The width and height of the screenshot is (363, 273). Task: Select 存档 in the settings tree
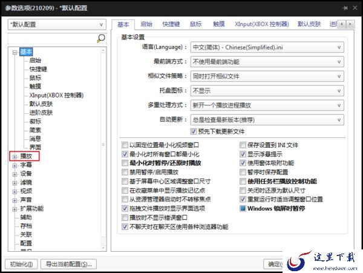(x=26, y=226)
